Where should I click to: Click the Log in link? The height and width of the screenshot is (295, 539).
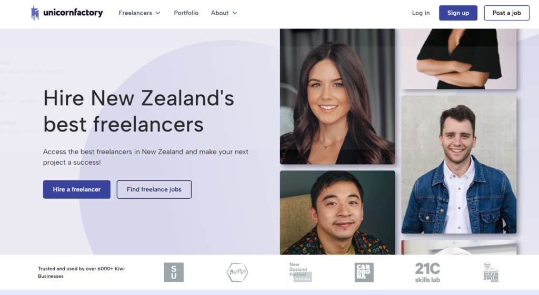tap(421, 13)
